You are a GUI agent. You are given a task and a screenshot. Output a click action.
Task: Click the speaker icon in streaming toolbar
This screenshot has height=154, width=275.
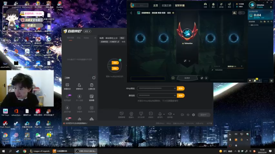coord(169,114)
